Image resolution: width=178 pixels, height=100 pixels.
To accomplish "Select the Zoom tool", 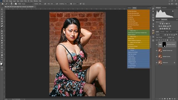I will coord(2,57).
